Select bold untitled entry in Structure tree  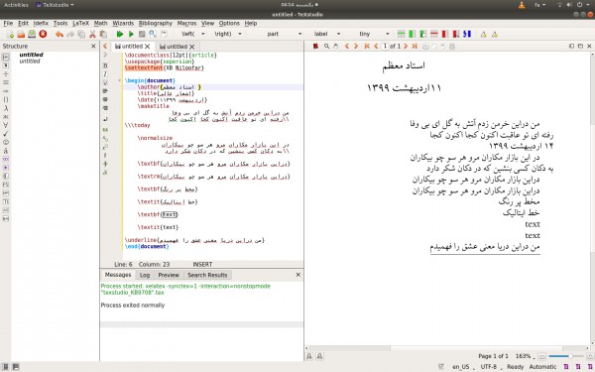pos(31,55)
